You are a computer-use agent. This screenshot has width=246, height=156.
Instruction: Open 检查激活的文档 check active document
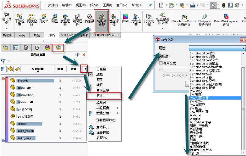point(162,19)
